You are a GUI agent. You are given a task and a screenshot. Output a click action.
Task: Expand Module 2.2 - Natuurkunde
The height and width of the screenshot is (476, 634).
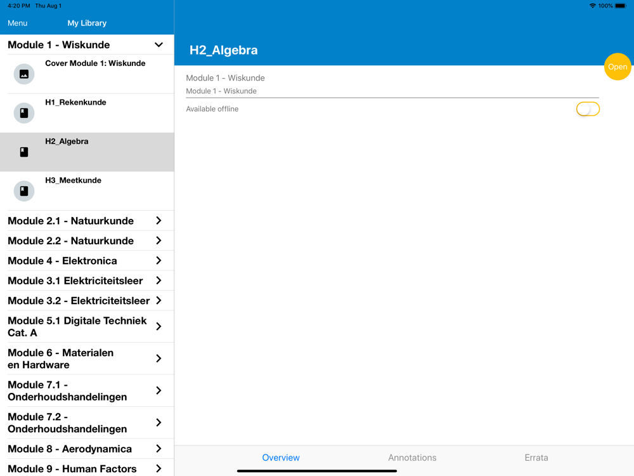point(87,241)
